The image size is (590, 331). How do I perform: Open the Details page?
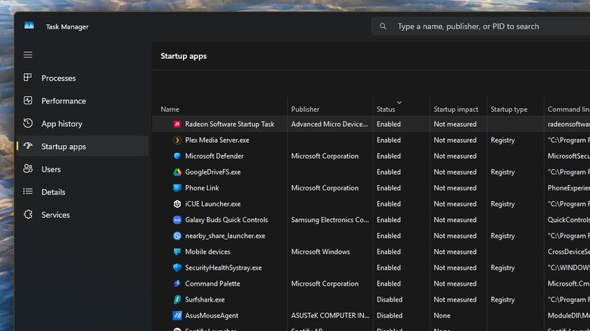54,192
